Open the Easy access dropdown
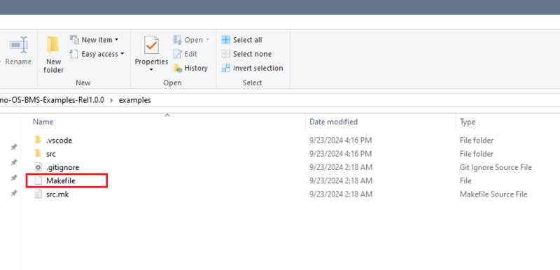Viewport: 560px width, 270px height. [x=97, y=54]
